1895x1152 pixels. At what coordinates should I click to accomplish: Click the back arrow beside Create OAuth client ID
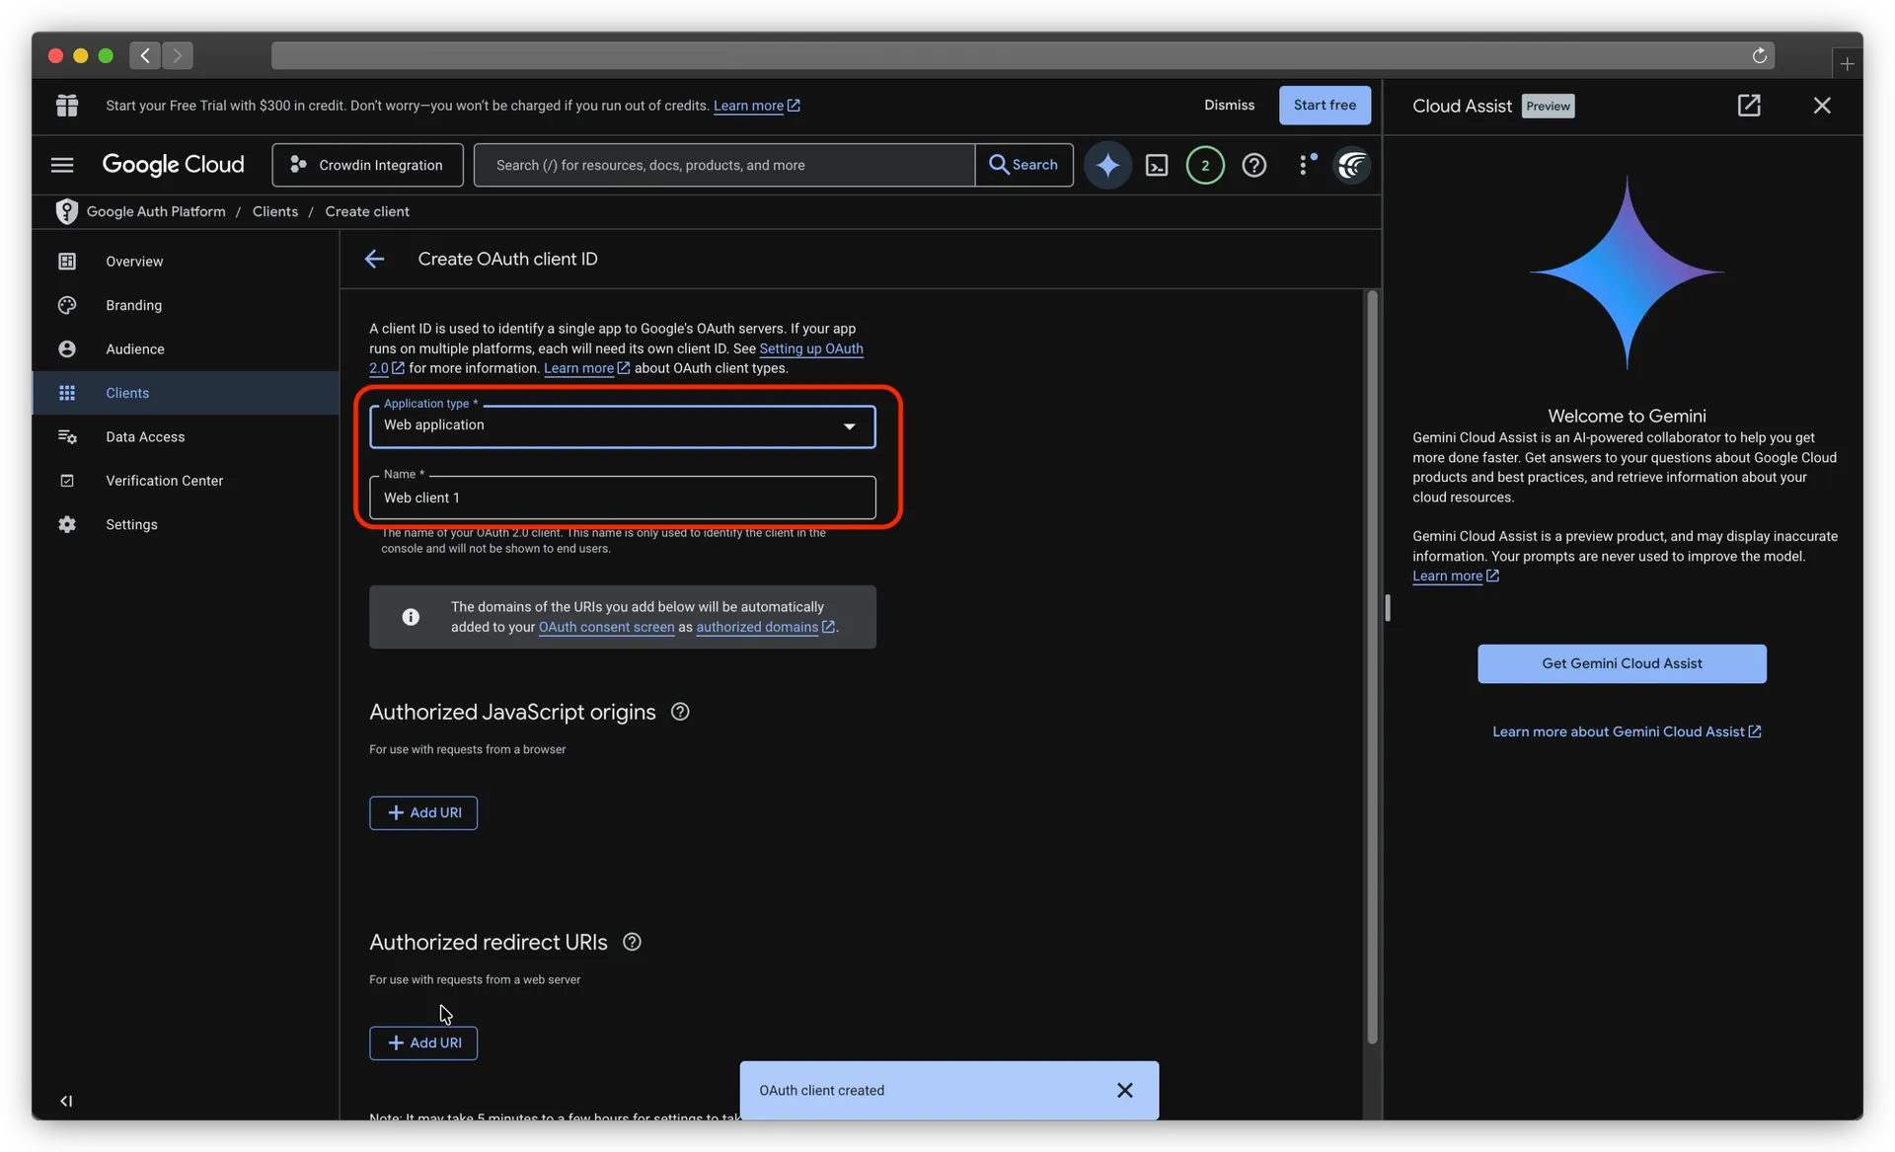point(373,259)
